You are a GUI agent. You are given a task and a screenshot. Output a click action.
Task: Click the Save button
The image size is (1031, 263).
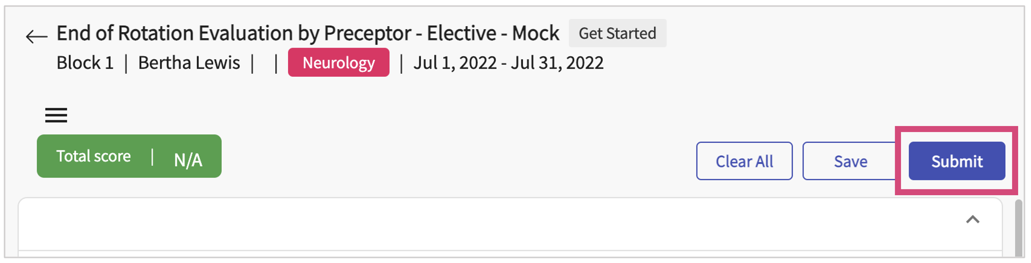click(850, 161)
